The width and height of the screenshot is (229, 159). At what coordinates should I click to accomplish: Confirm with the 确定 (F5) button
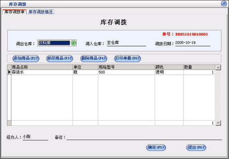tap(156, 147)
